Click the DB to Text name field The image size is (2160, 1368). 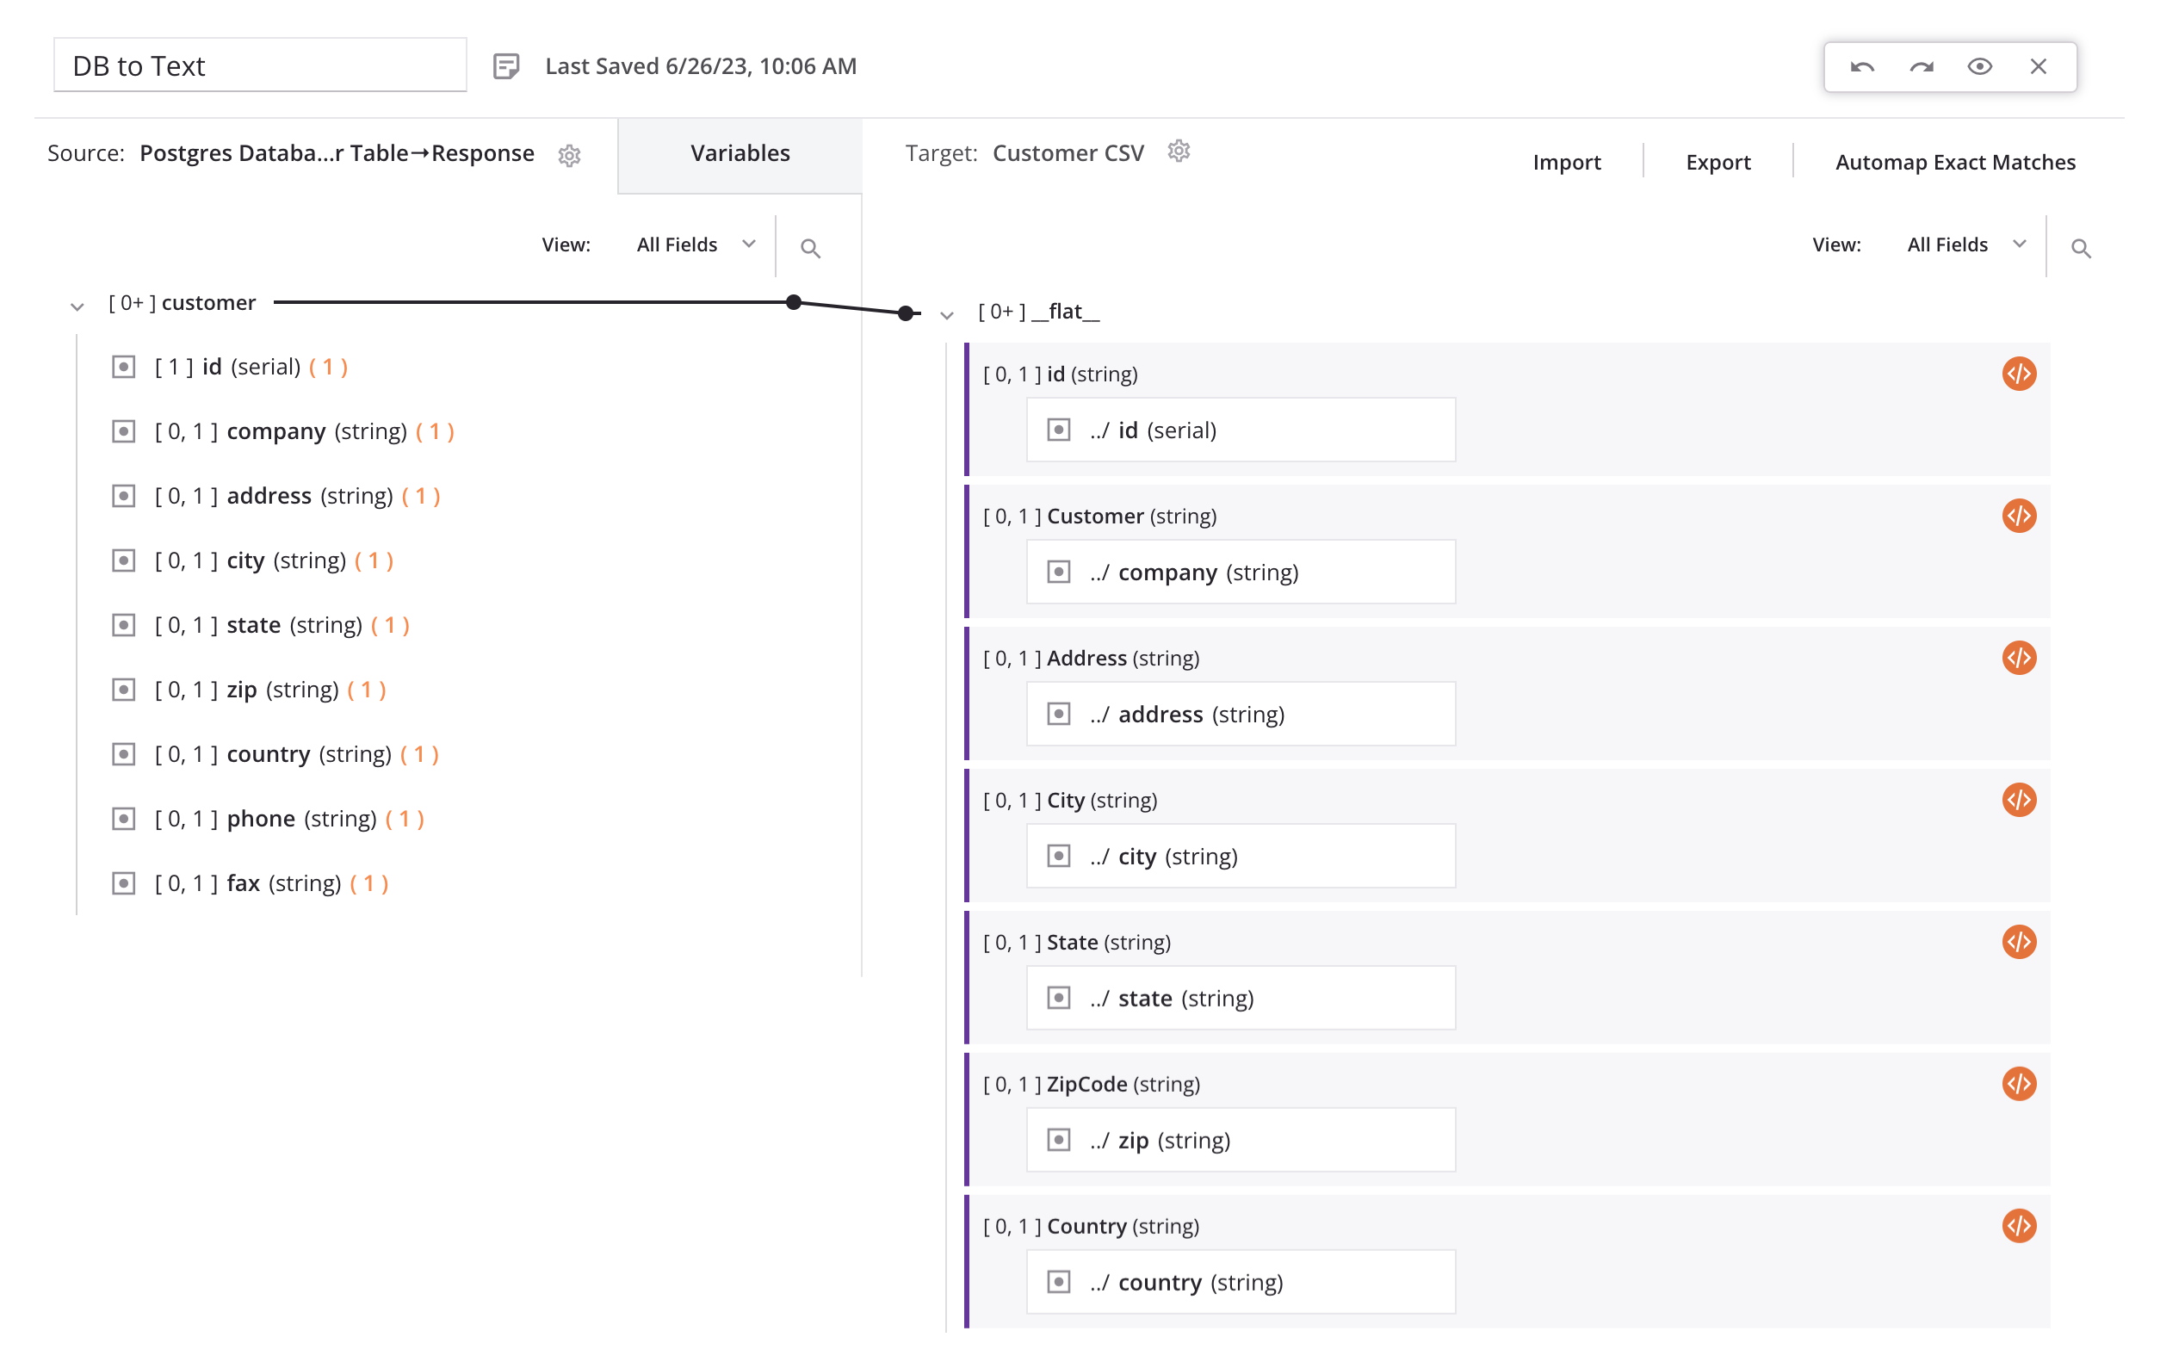point(259,66)
